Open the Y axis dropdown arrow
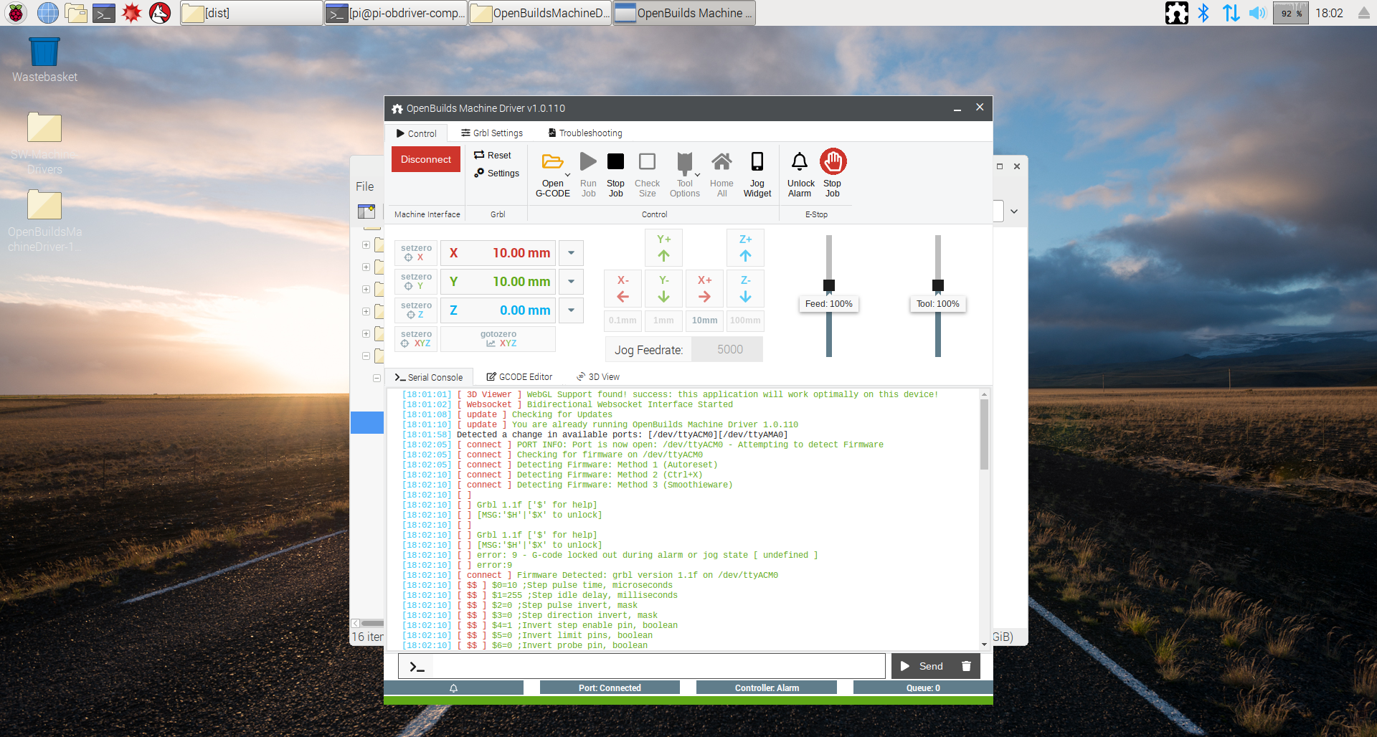 click(x=571, y=282)
